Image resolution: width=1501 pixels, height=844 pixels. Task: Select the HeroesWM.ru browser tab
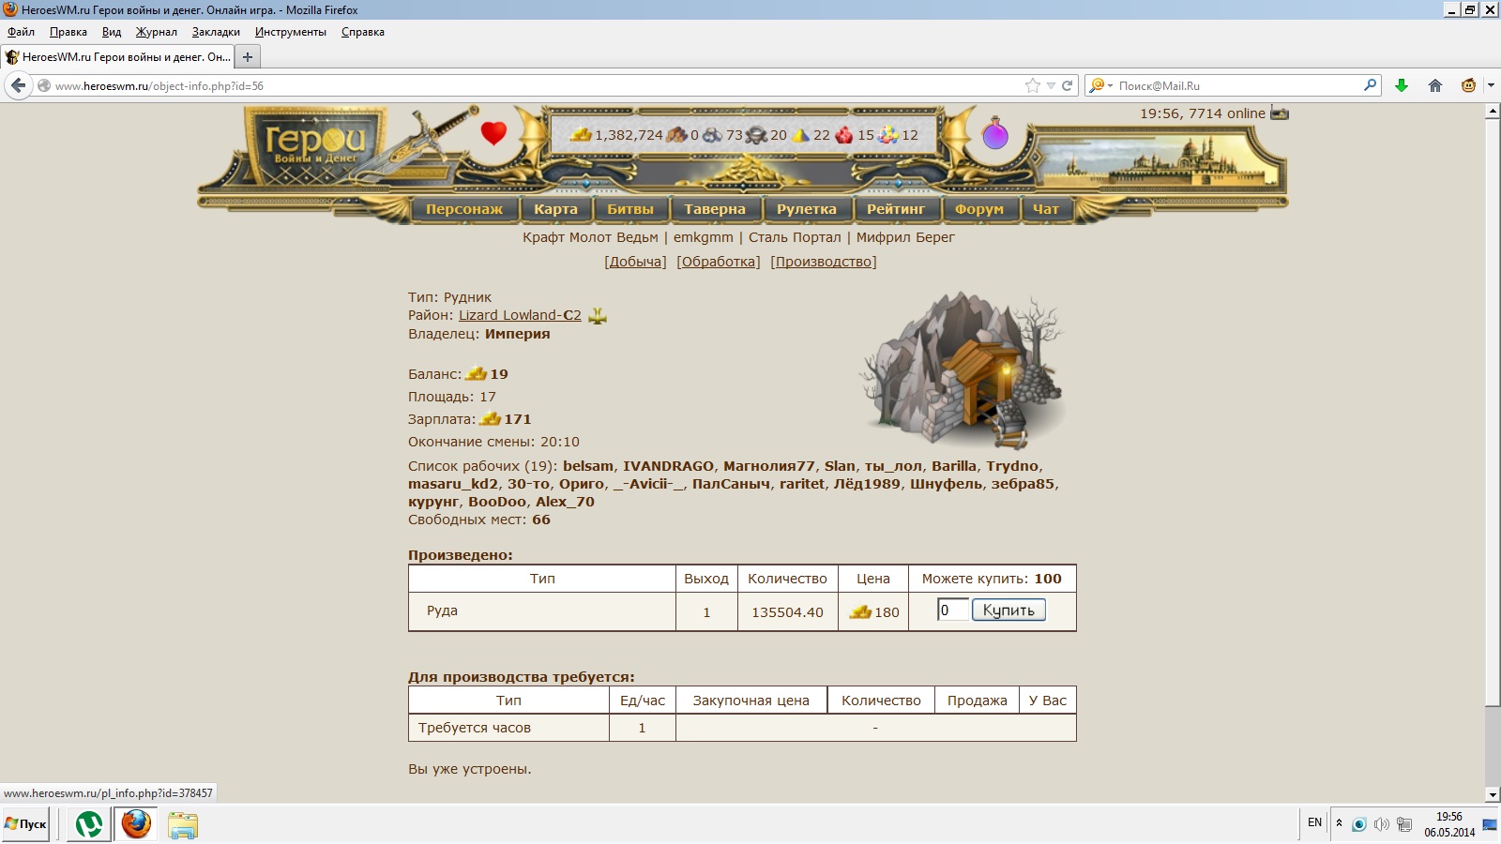(x=117, y=57)
